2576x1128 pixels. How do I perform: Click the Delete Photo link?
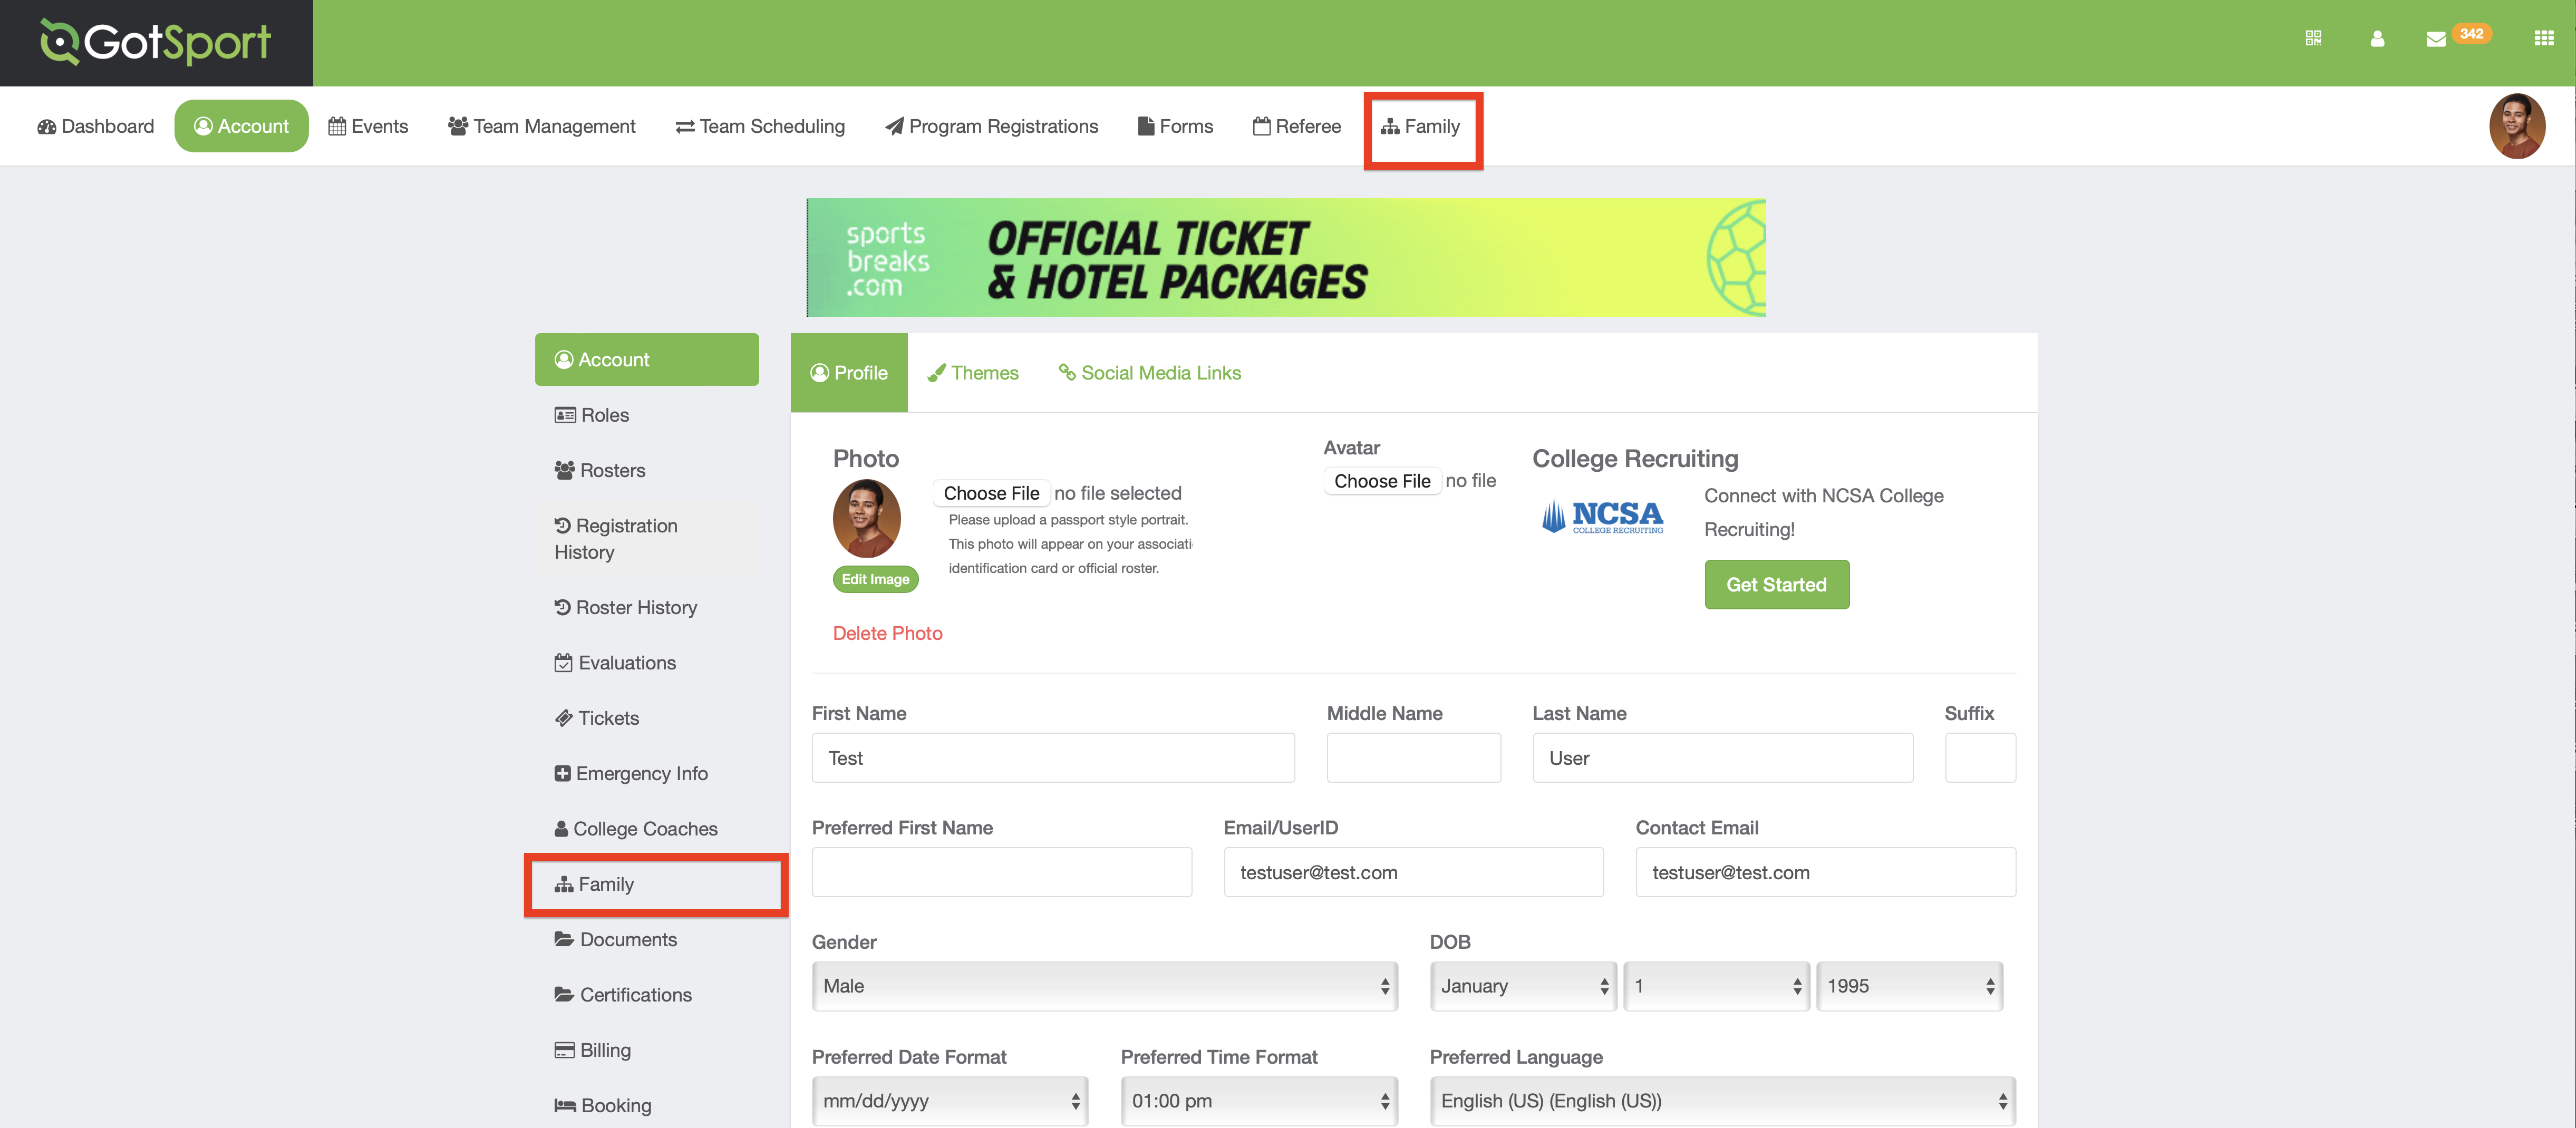coord(887,633)
